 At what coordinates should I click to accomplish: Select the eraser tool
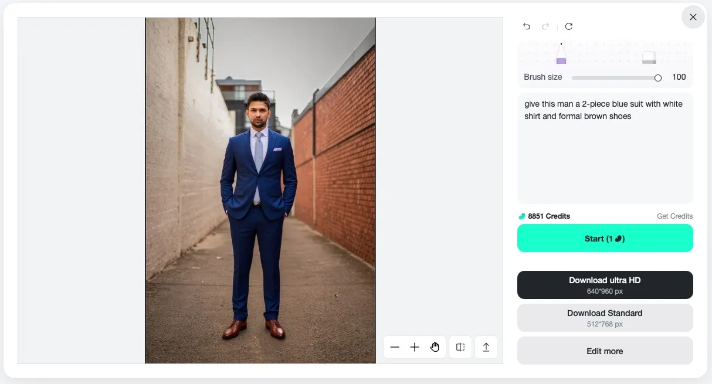pyautogui.click(x=649, y=57)
